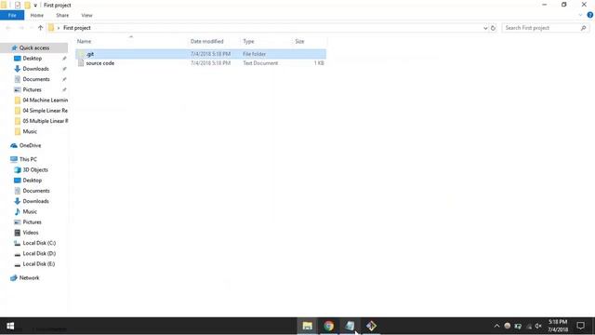This screenshot has width=595, height=335.
Task: Open Local Disk (C:)
Action: (39, 243)
